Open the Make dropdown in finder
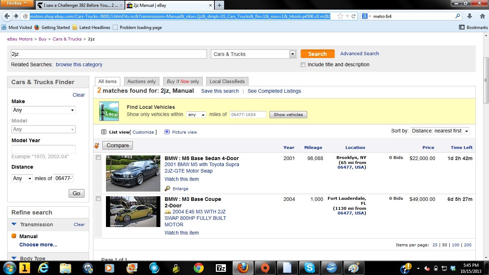 pyautogui.click(x=43, y=110)
